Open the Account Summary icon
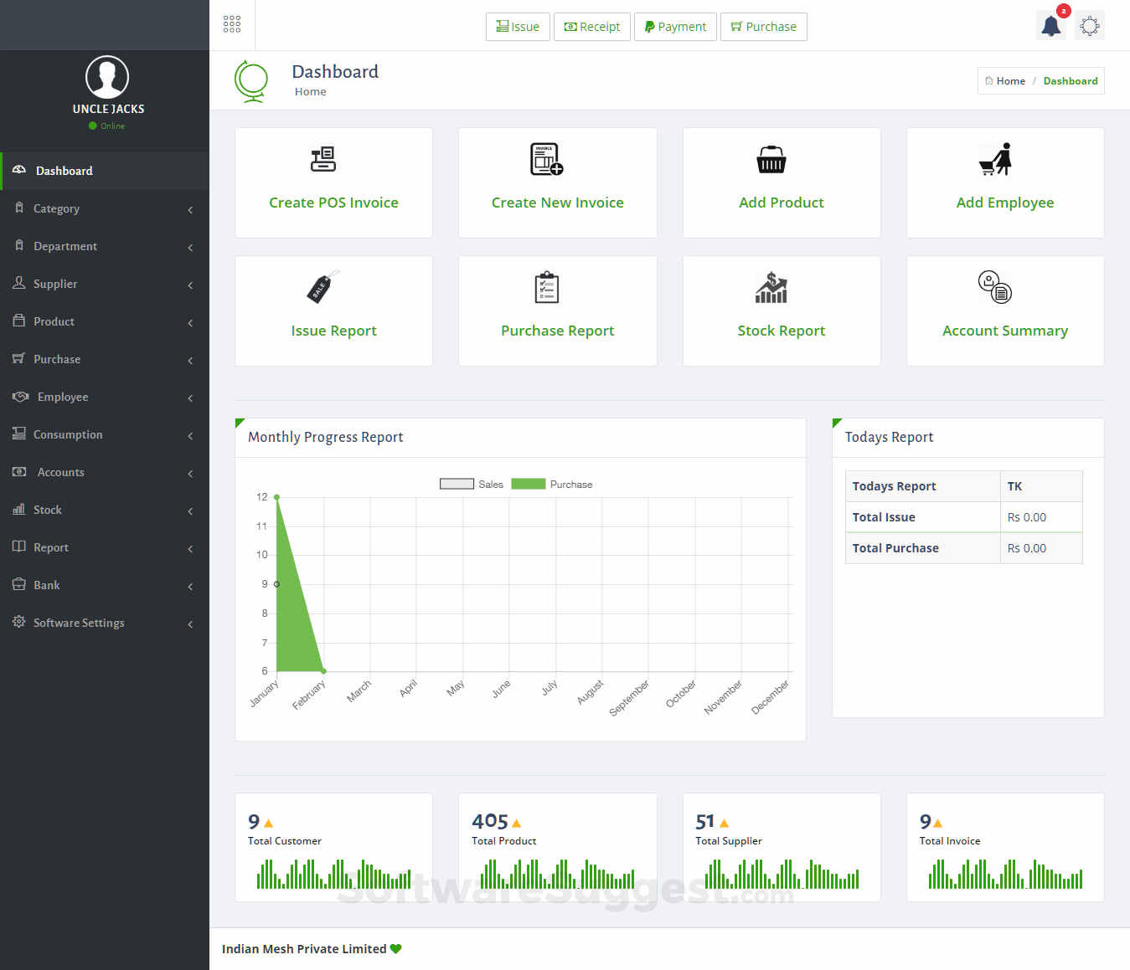The height and width of the screenshot is (970, 1130). point(995,287)
